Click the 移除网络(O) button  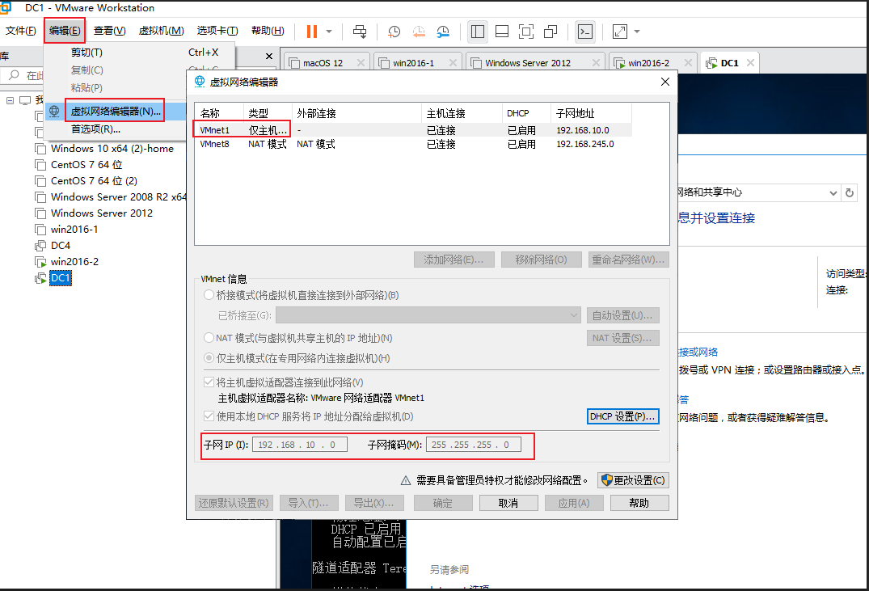point(541,260)
